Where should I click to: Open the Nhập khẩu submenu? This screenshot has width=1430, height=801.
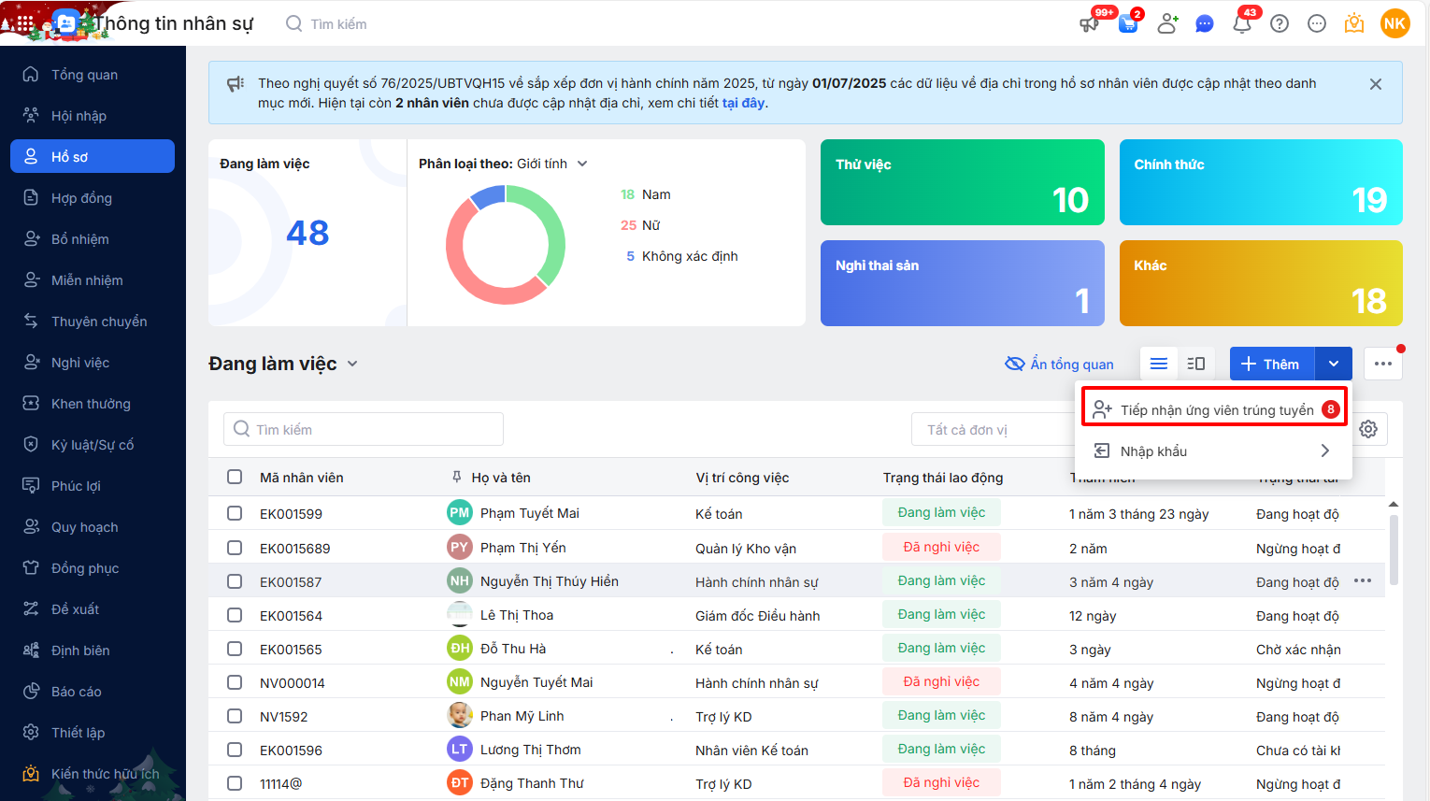[1212, 451]
